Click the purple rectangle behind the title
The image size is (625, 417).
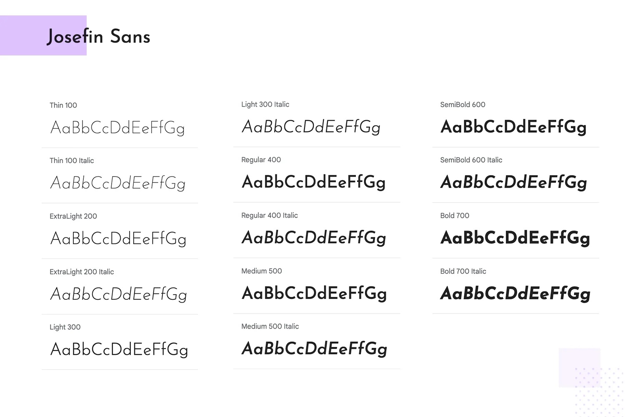point(43,35)
